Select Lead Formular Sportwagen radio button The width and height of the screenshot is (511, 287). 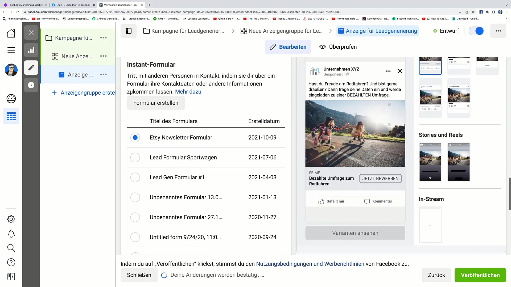tap(135, 157)
